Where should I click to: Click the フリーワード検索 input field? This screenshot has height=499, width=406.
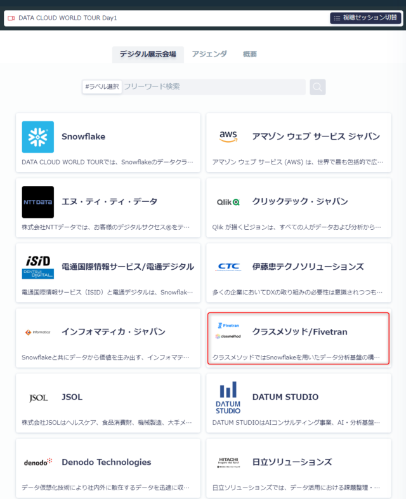[214, 86]
